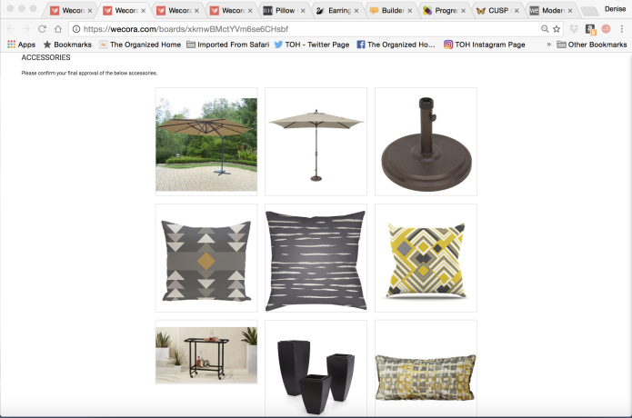This screenshot has width=632, height=418.
Task: Open the Apps grid shortcut
Action: tap(21, 45)
